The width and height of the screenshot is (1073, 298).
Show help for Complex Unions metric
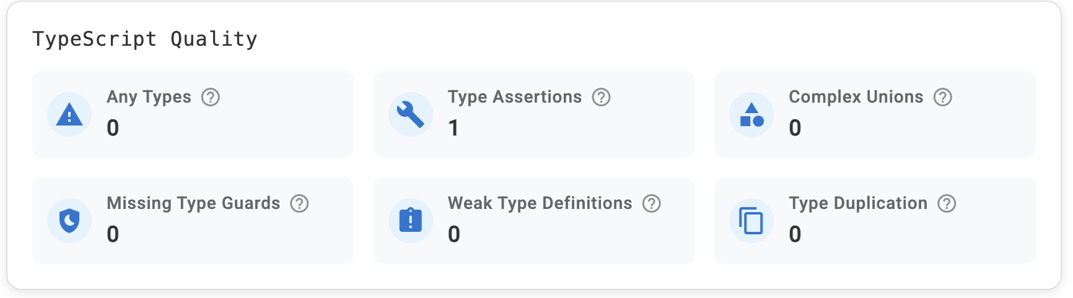click(942, 97)
